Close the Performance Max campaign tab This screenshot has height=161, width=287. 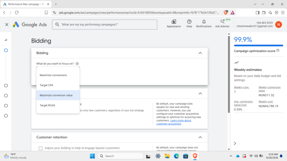pos(48,4)
